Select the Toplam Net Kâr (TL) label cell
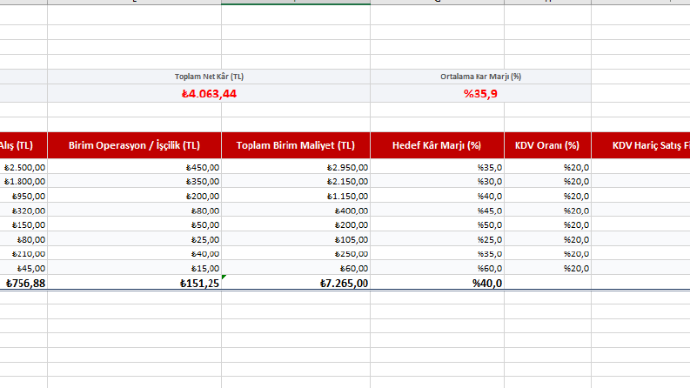This screenshot has width=690, height=388. (209, 77)
